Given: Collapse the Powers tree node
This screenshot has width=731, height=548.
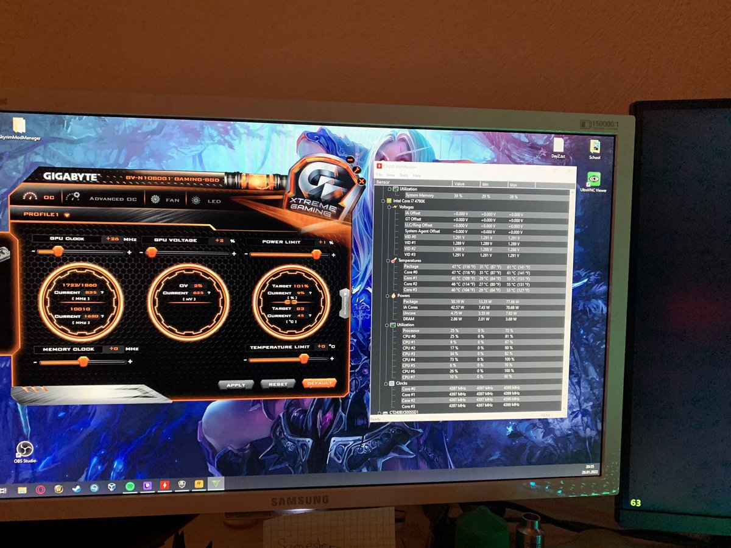Looking at the screenshot, I should (389, 295).
